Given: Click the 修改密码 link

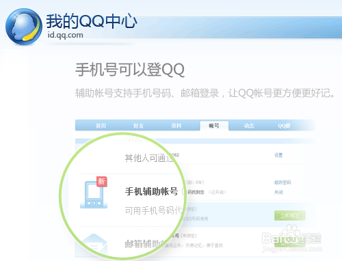Looking at the screenshot, I should [282, 182].
